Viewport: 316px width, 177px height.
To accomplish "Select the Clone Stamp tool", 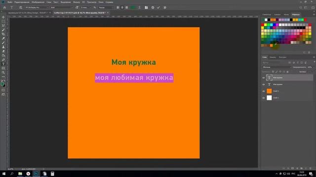I will [3, 47].
